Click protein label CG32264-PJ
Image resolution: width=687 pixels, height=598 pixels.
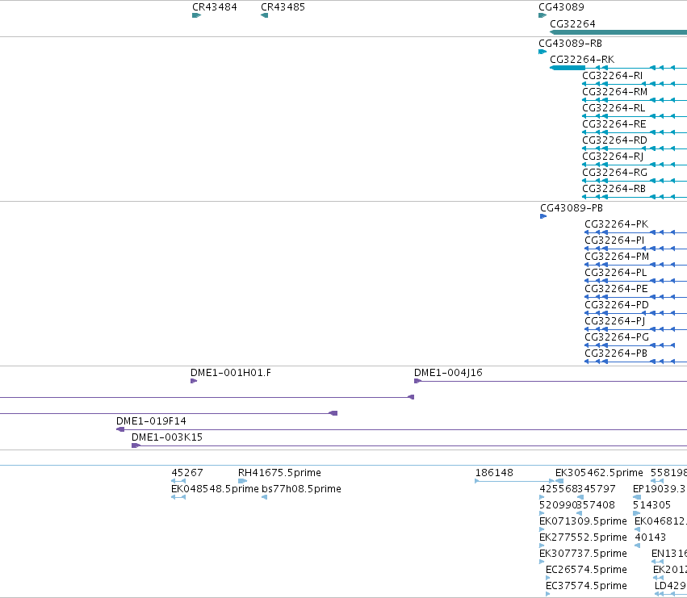pyautogui.click(x=614, y=321)
